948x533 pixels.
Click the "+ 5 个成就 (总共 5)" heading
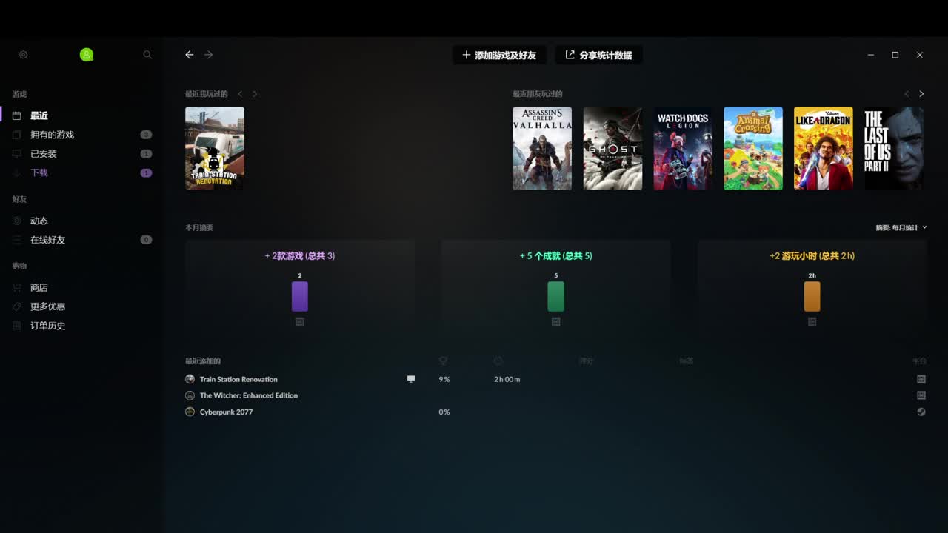click(556, 256)
